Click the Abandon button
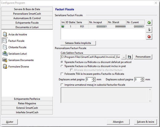This screenshot has width=160, height=127. (x=118, y=122)
